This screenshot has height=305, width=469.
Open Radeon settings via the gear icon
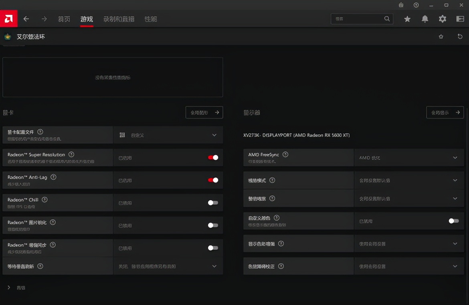(x=442, y=18)
